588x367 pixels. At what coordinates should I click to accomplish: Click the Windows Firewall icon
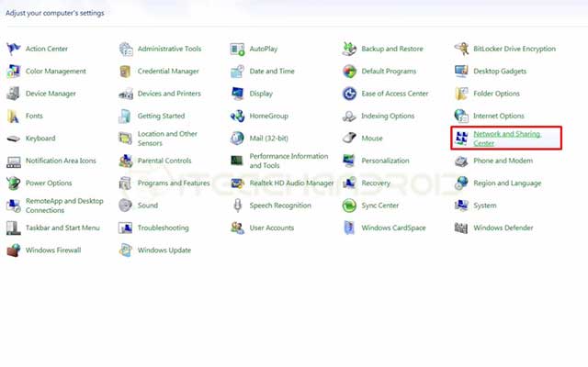pos(14,250)
